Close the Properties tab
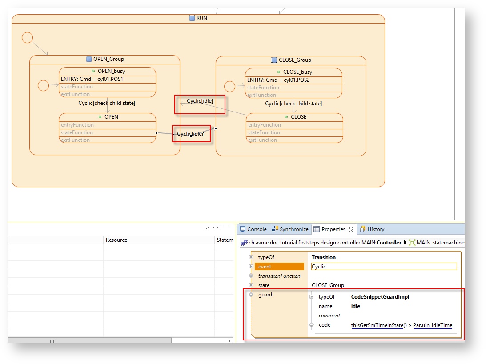The width and height of the screenshot is (486, 364). [351, 229]
